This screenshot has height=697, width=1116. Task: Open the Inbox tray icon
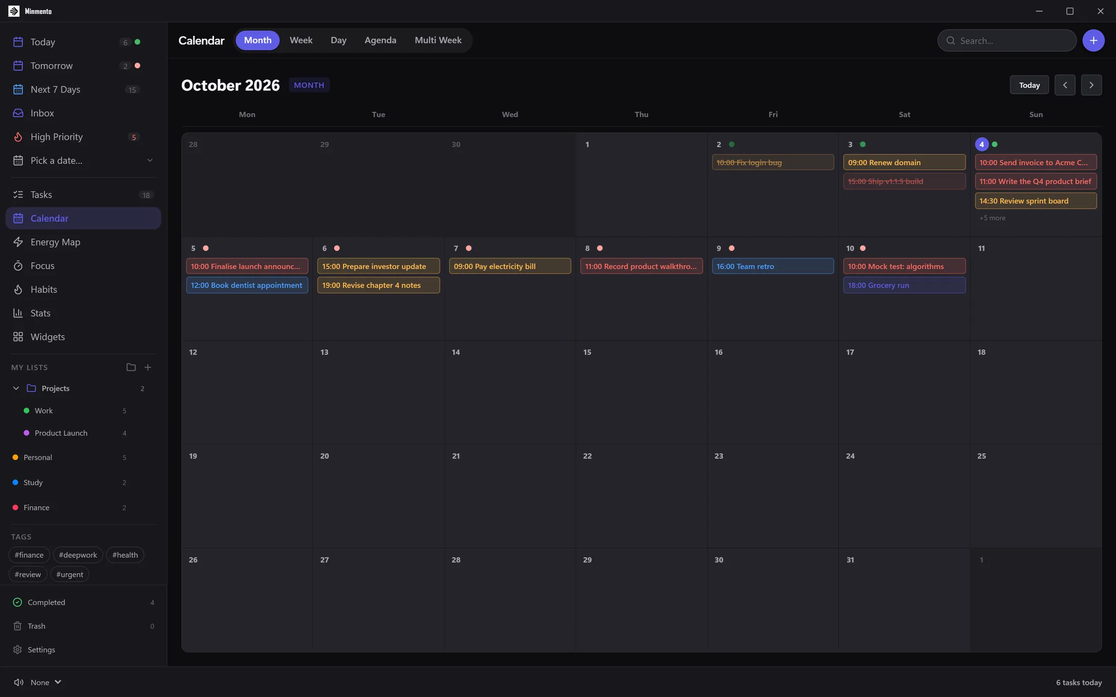point(18,113)
